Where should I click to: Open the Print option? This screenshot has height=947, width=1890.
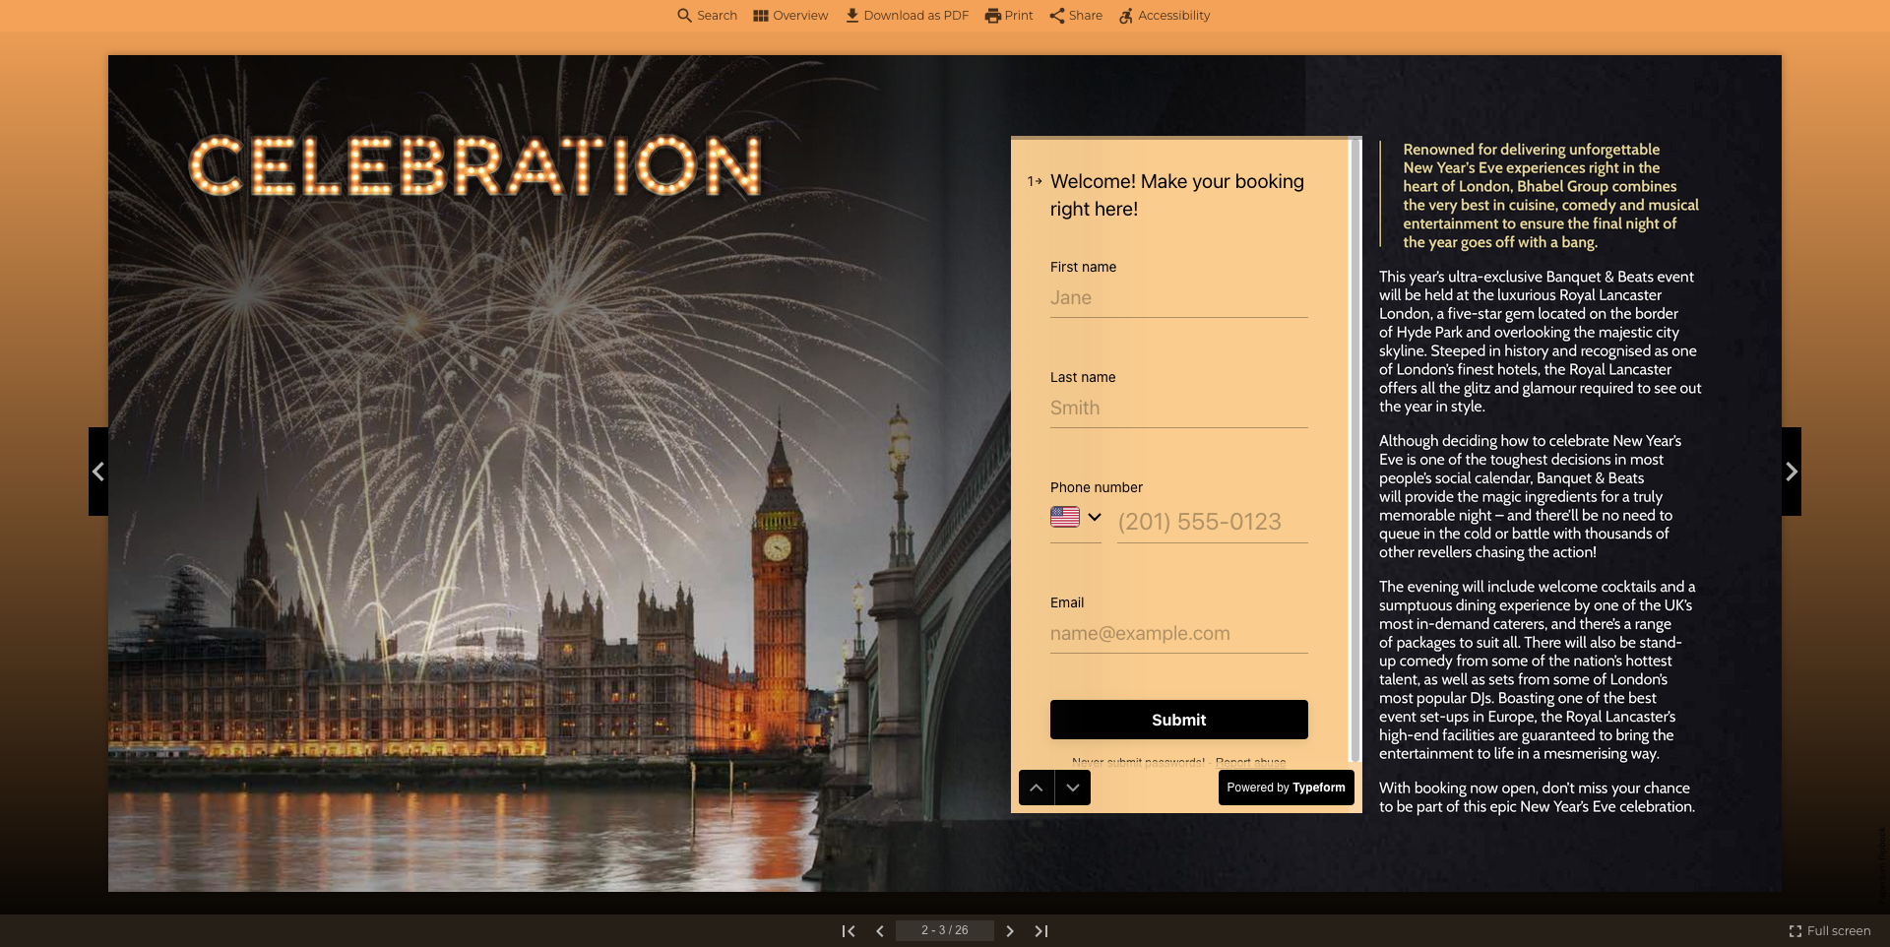point(1008,15)
